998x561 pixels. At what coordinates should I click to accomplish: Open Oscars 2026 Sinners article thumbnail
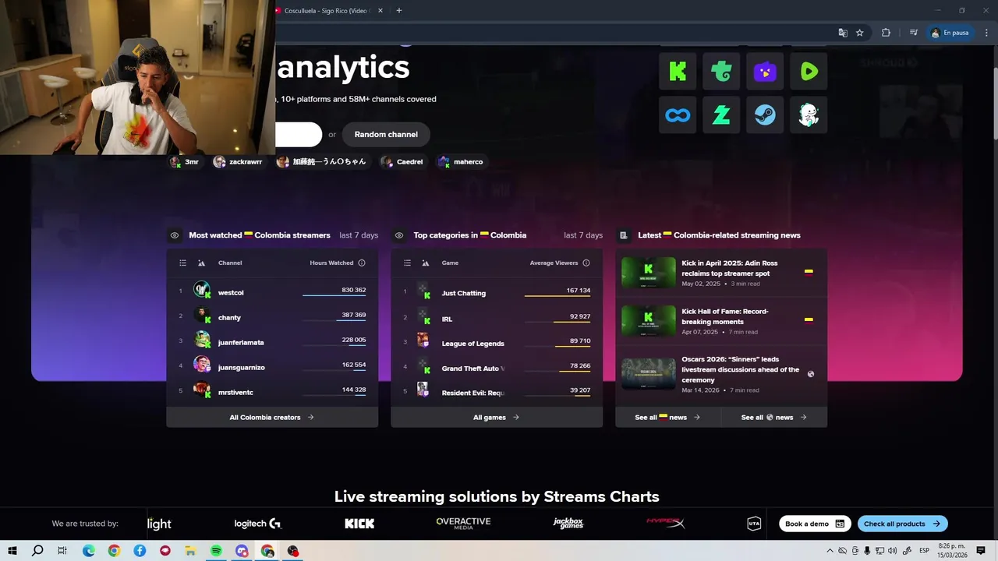(x=649, y=374)
